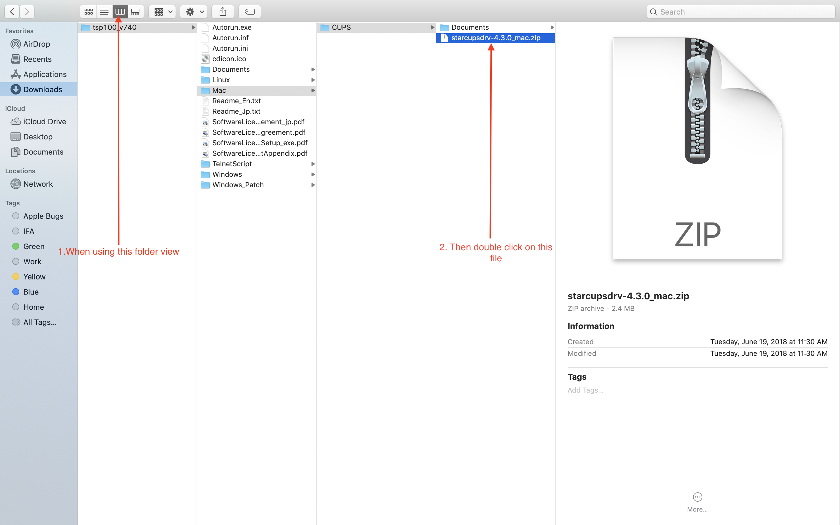Select the Blue tag color dot
This screenshot has width=840, height=525.
click(x=16, y=292)
